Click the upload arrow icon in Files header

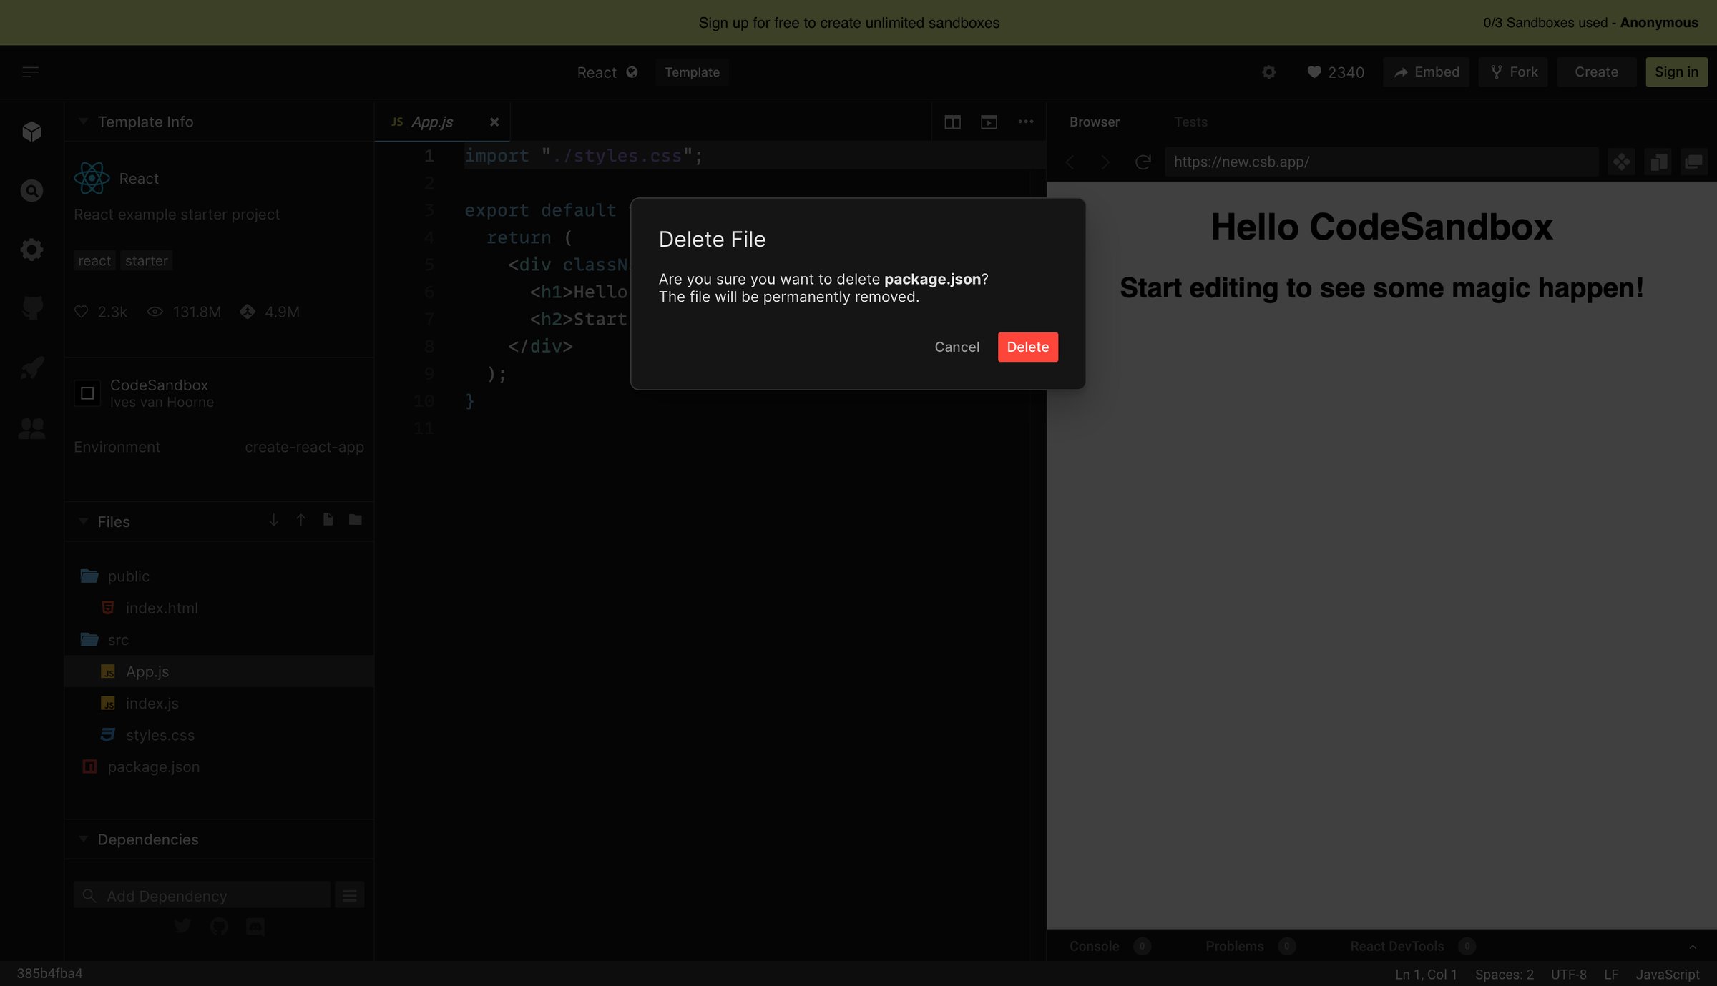[x=300, y=520]
